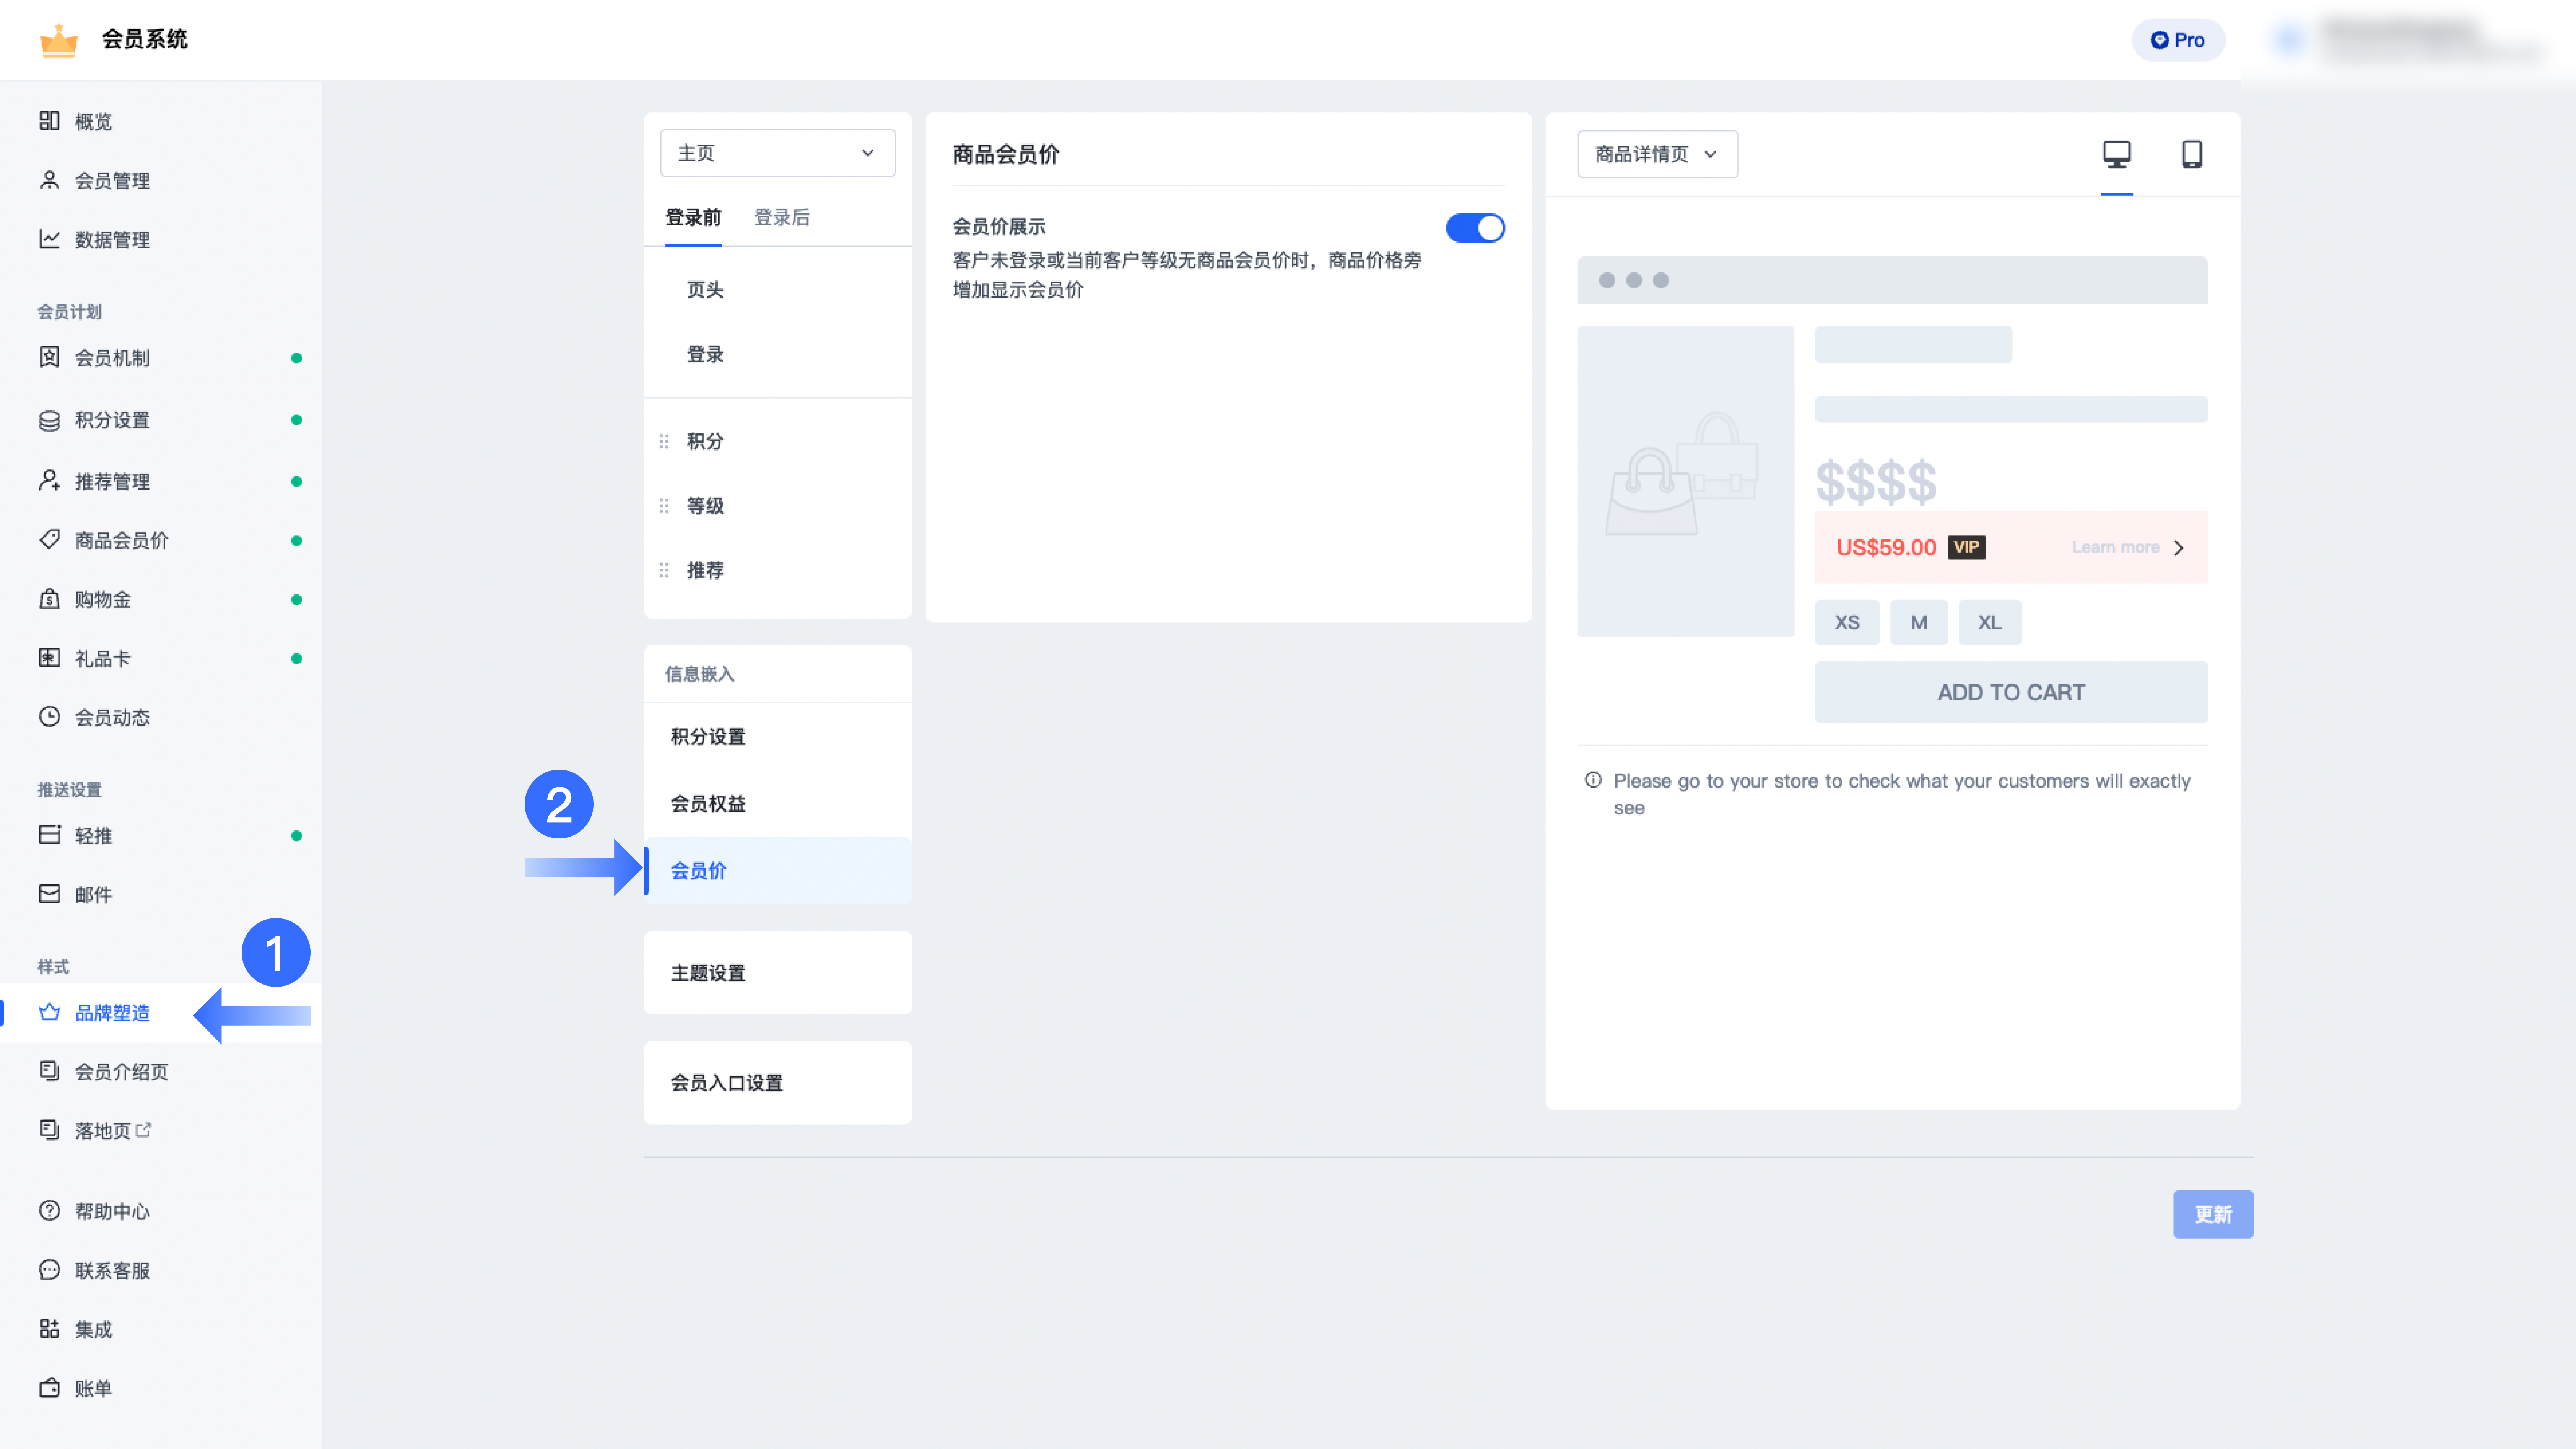This screenshot has width=2576, height=1449.
Task: Click the Learn more chevron in preview
Action: point(2179,548)
